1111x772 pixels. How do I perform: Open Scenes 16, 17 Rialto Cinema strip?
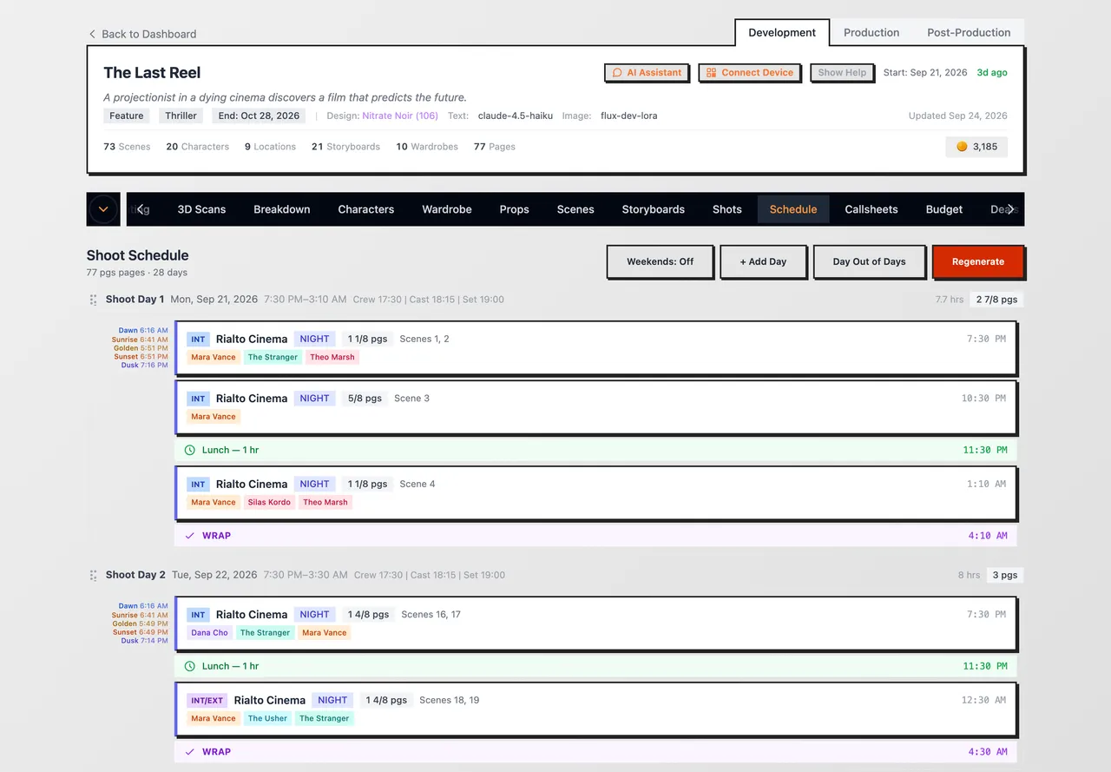point(596,624)
